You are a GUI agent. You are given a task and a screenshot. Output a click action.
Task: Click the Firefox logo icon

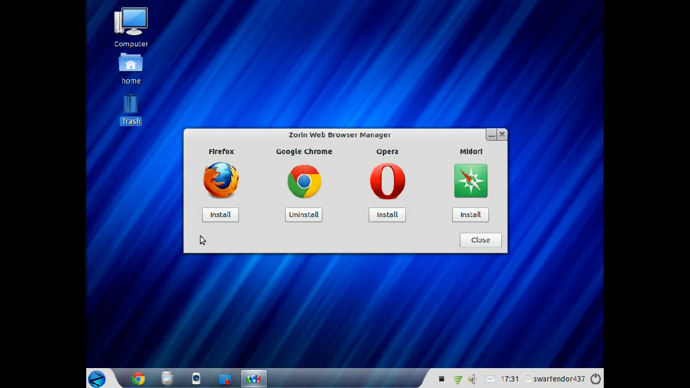221,181
